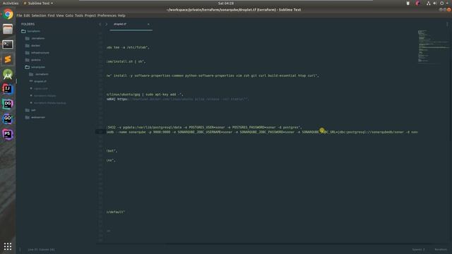
Task: Click the SONARQUBE_JDBC_USERNAME=sonar text
Action: click(x=205, y=132)
